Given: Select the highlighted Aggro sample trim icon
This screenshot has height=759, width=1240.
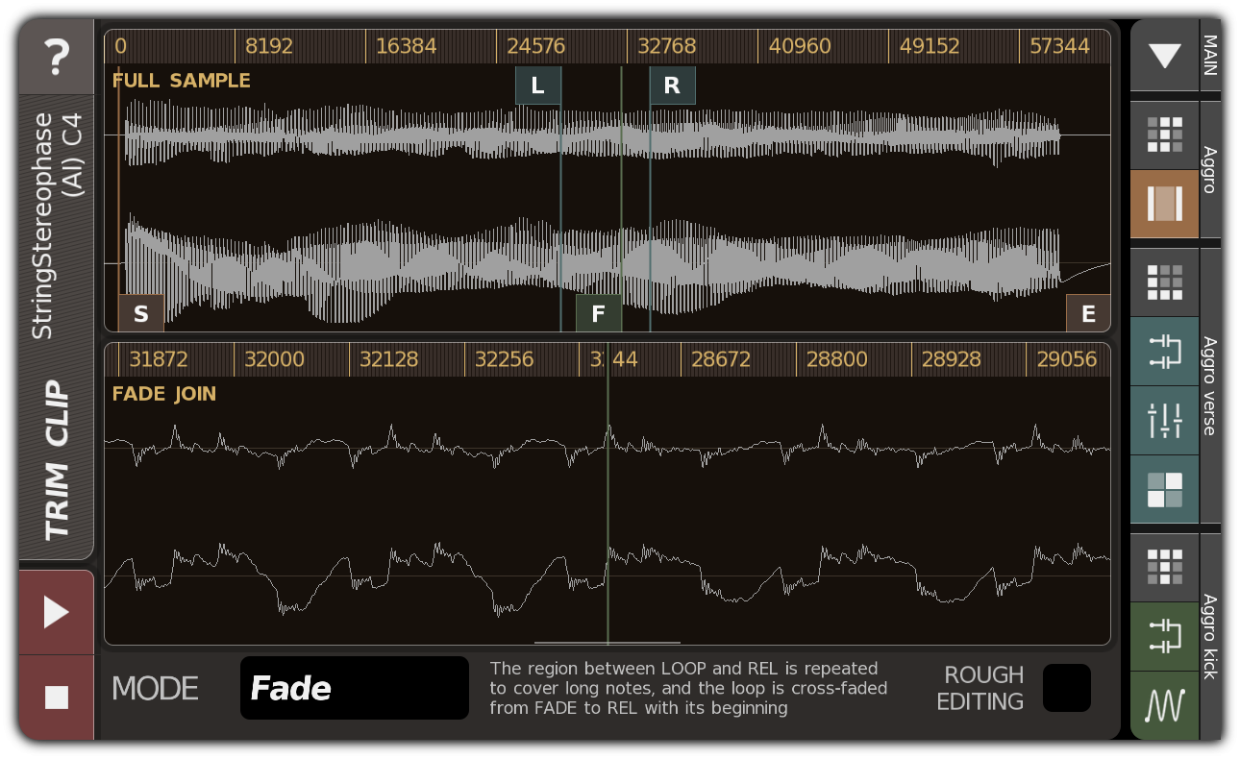Looking at the screenshot, I should pyautogui.click(x=1164, y=204).
